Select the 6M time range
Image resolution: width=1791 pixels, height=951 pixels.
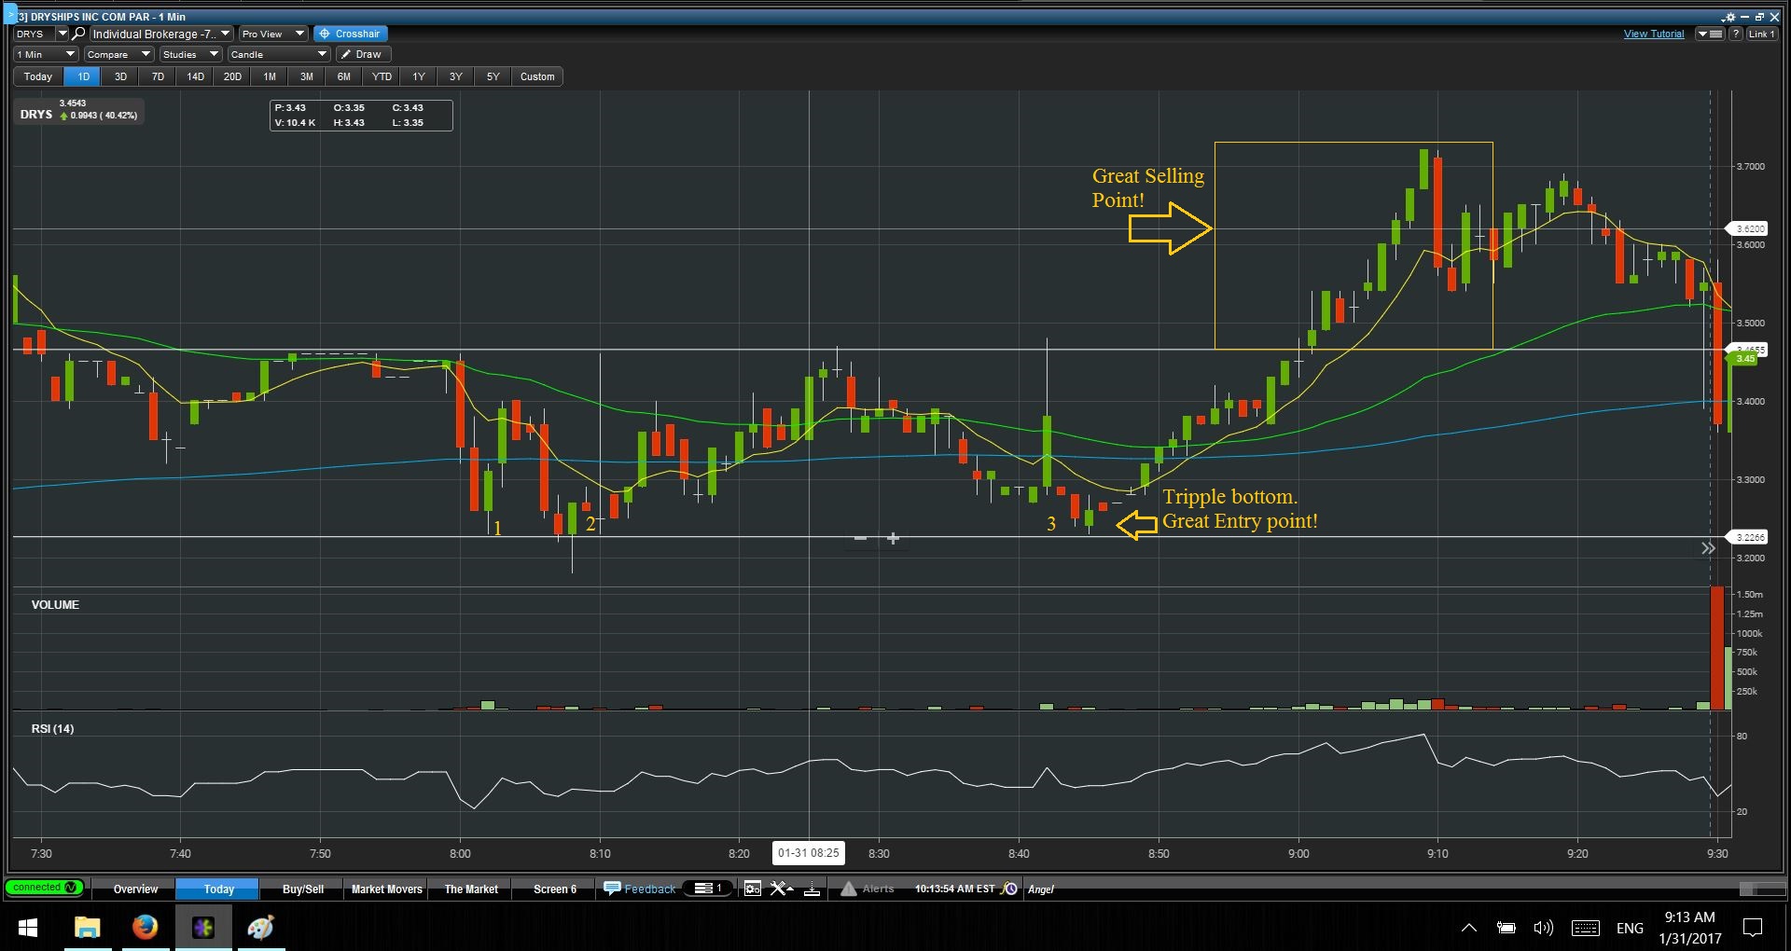(x=344, y=76)
